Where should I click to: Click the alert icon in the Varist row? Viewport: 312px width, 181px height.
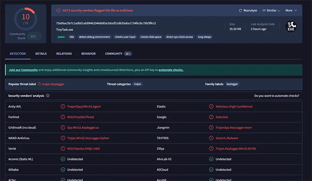click(63, 148)
